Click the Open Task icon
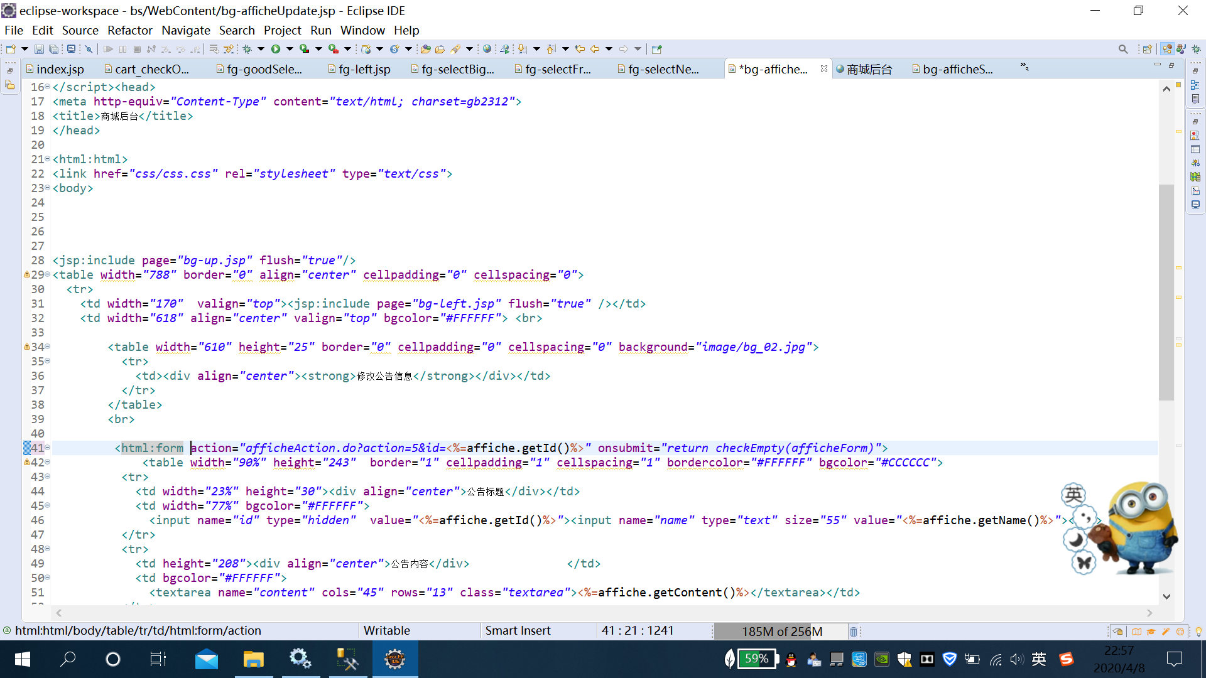 (x=440, y=49)
